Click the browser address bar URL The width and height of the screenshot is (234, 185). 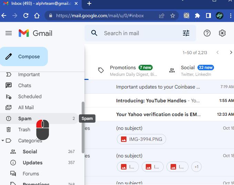[x=100, y=16]
